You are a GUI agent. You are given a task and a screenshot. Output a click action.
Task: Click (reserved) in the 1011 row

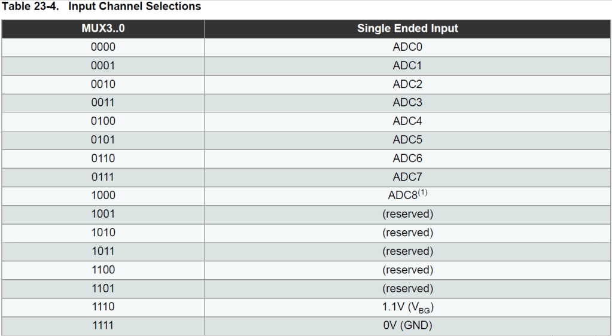[407, 251]
